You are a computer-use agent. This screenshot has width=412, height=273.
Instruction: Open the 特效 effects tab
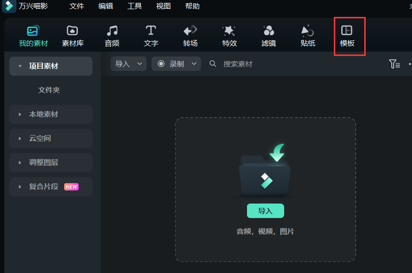coord(229,36)
